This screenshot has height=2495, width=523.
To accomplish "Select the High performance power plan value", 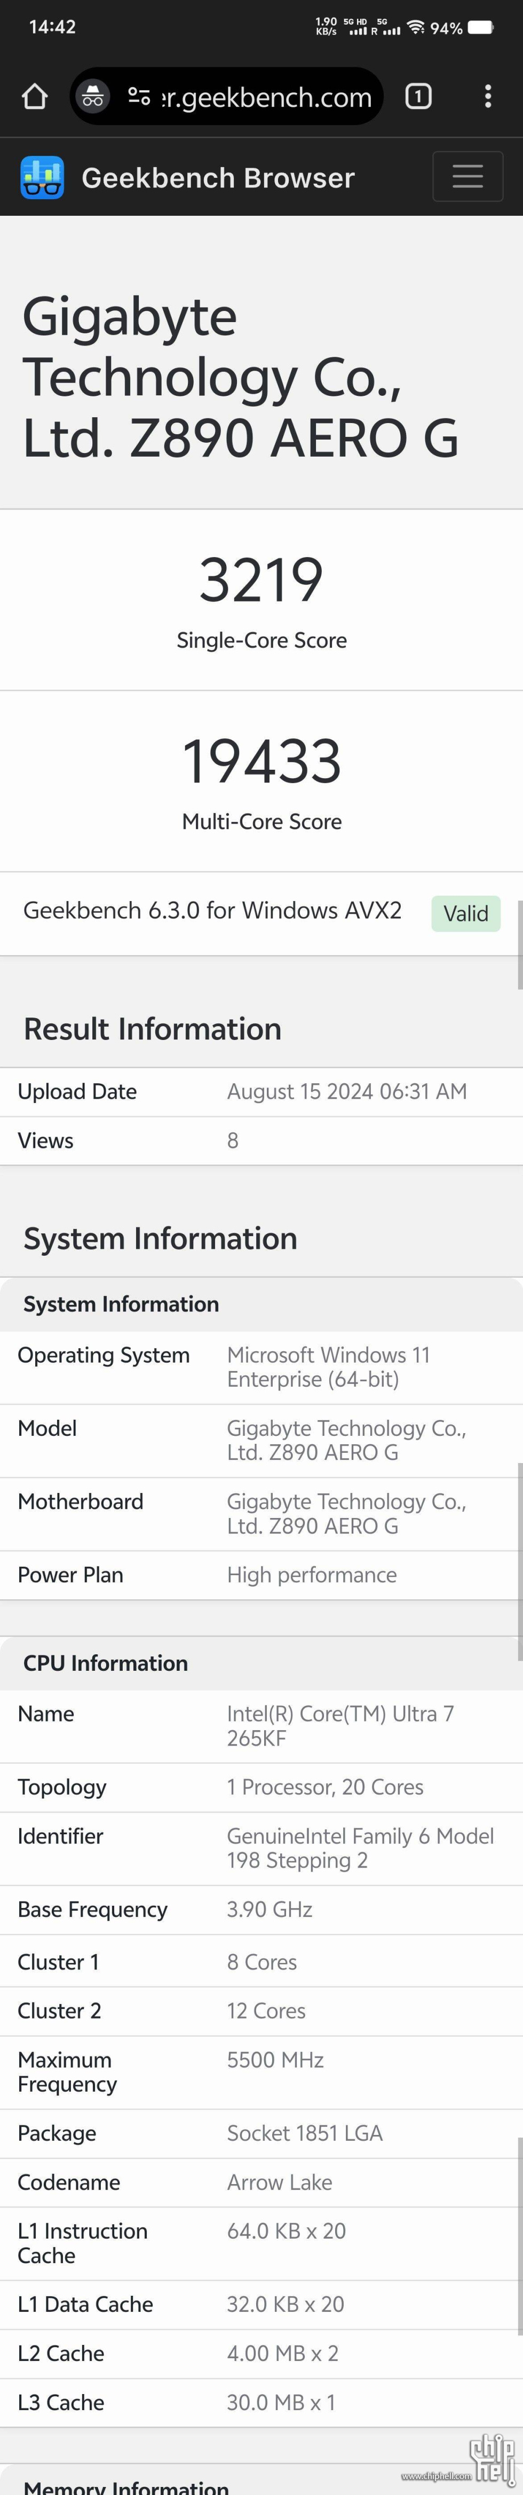I will coord(312,1575).
